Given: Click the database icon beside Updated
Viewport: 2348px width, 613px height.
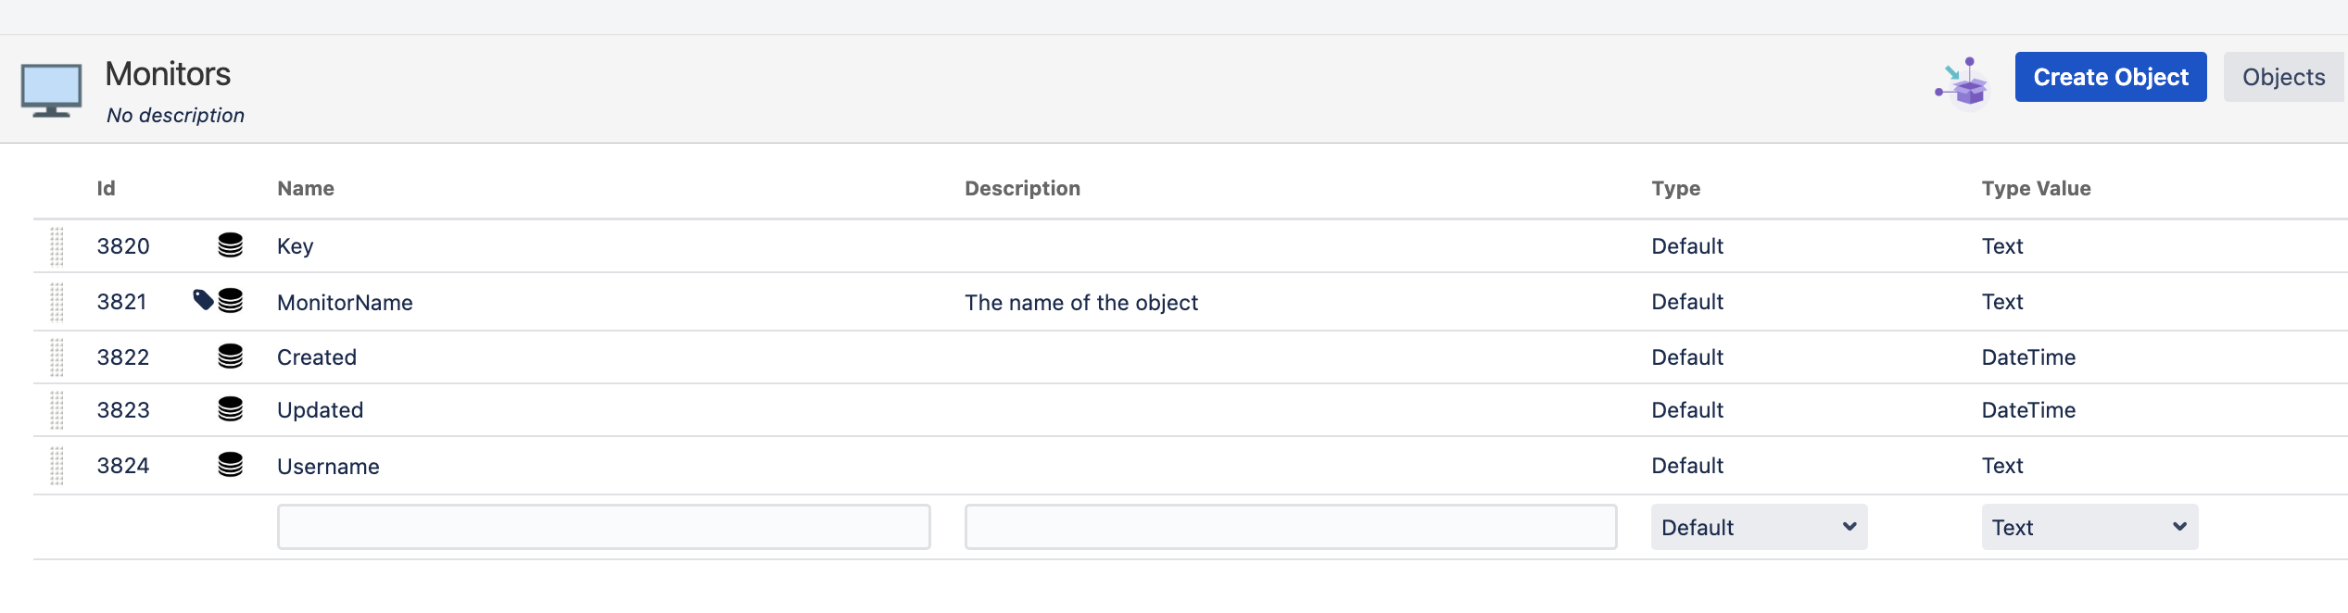Looking at the screenshot, I should 230,409.
